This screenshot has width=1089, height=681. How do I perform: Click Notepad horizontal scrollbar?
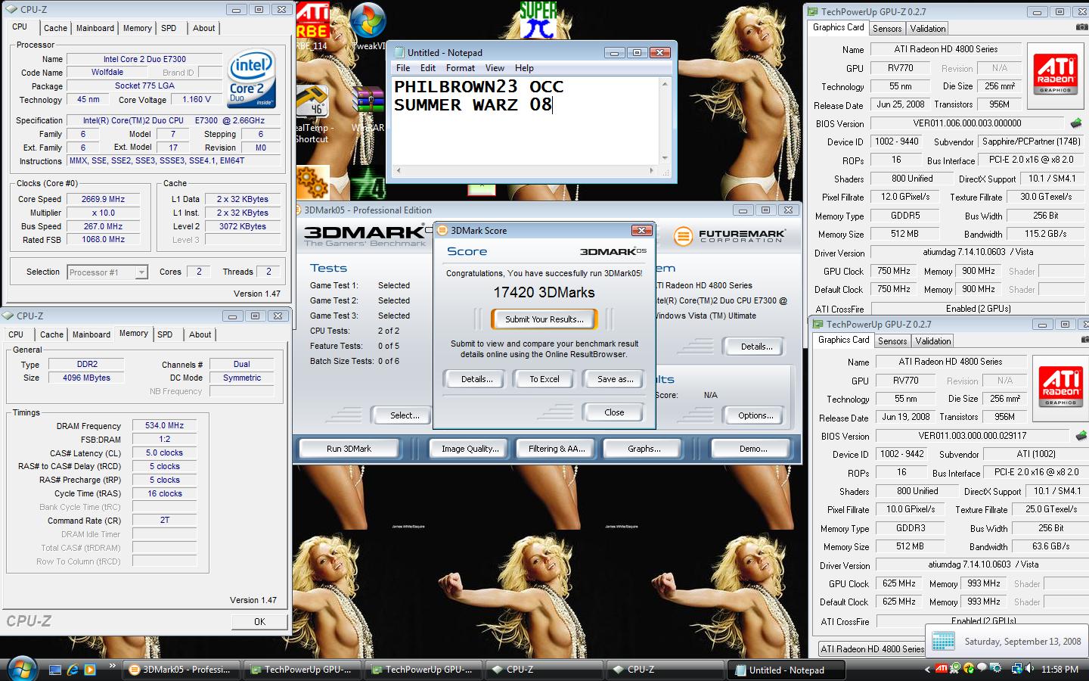(x=526, y=171)
